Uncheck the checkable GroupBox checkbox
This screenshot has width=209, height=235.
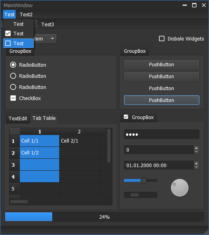point(126,117)
